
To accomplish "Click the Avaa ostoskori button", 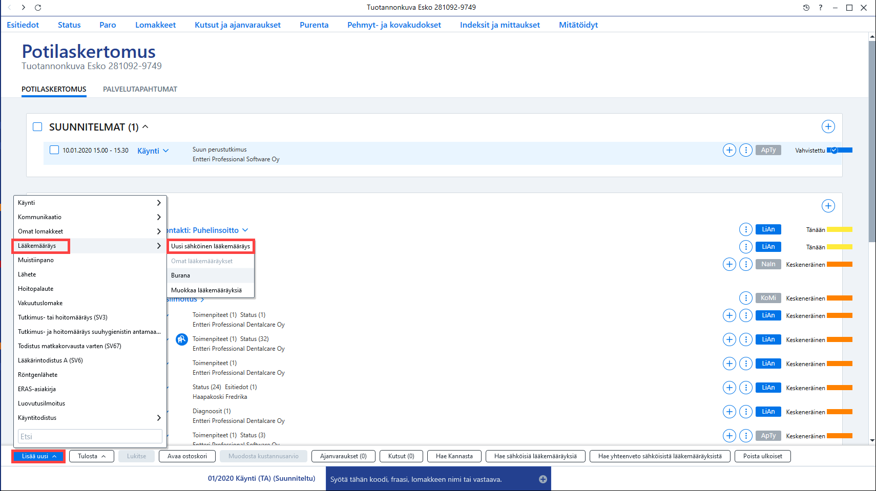I will 187,456.
